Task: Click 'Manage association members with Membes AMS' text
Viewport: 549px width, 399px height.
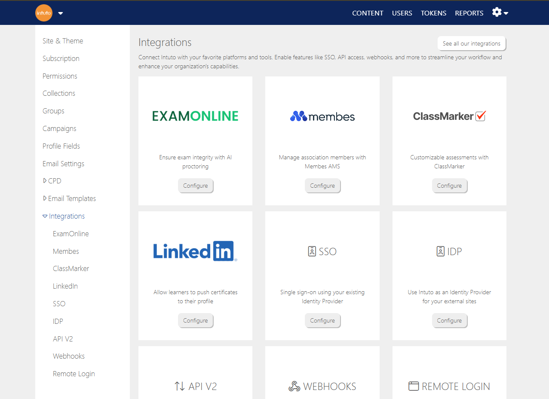Action: (322, 162)
